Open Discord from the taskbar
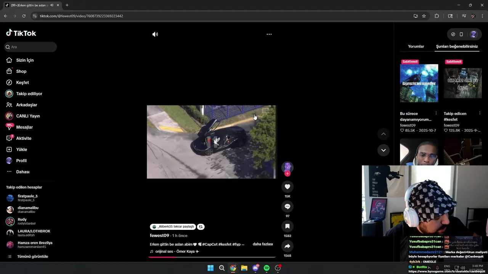This screenshot has width=488, height=274. pos(255,268)
